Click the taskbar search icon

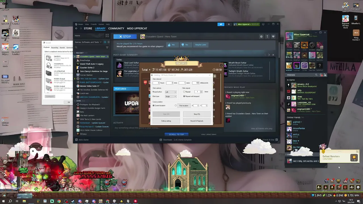(10, 201)
